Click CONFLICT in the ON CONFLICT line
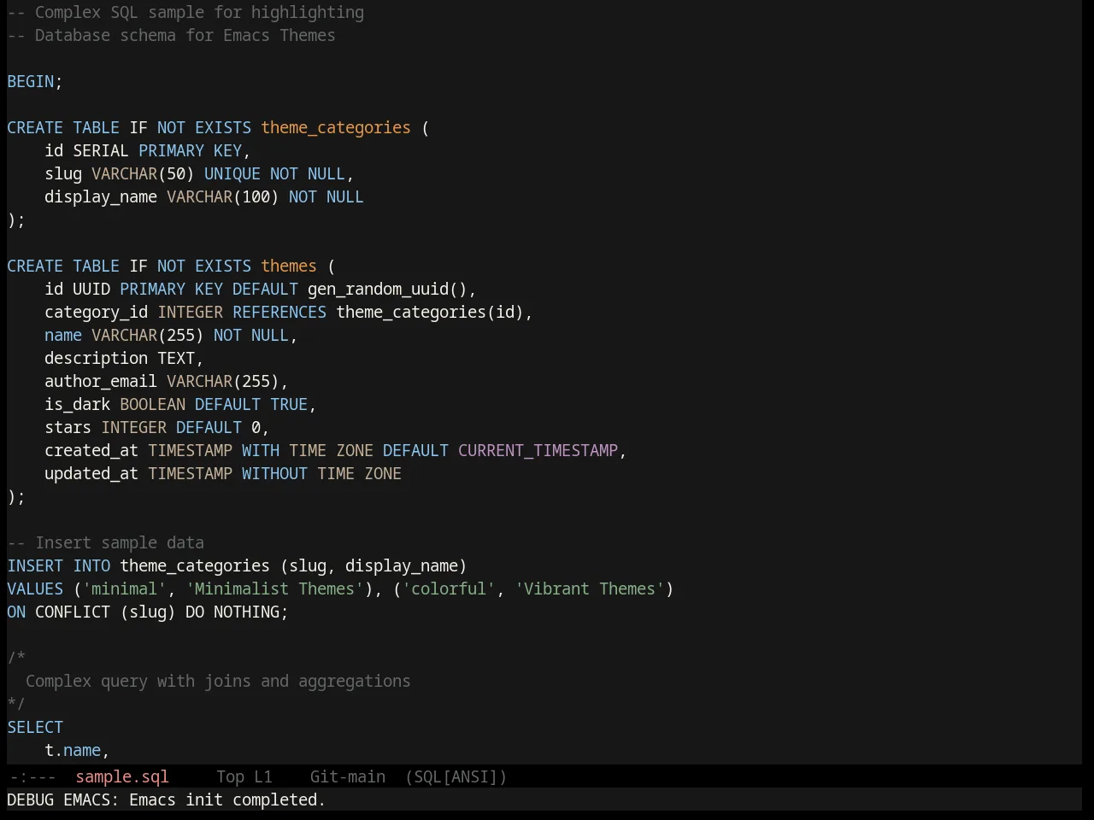The width and height of the screenshot is (1094, 820). tap(73, 612)
